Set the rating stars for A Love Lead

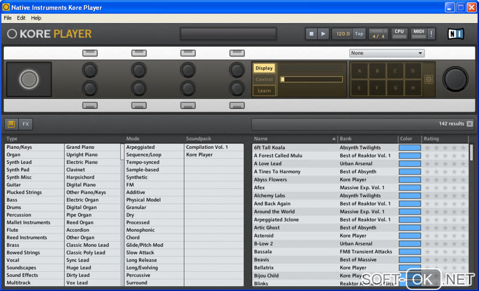coord(445,164)
